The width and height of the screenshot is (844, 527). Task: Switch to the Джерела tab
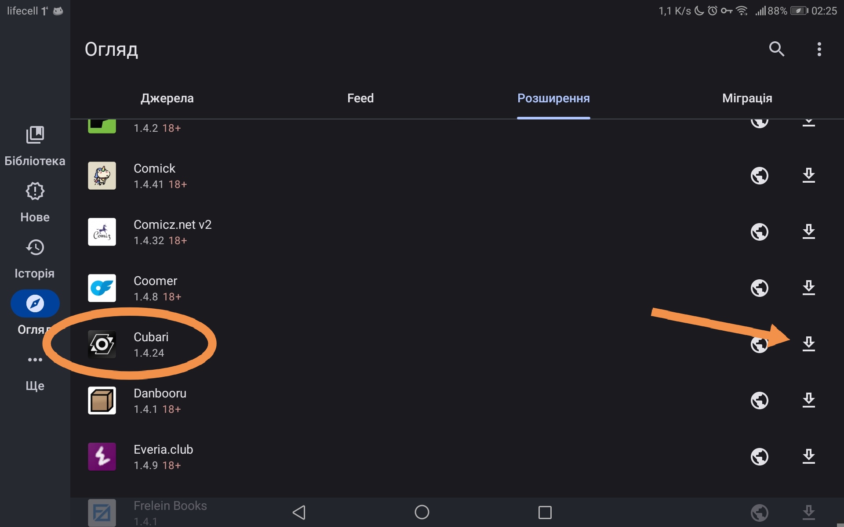(x=167, y=98)
